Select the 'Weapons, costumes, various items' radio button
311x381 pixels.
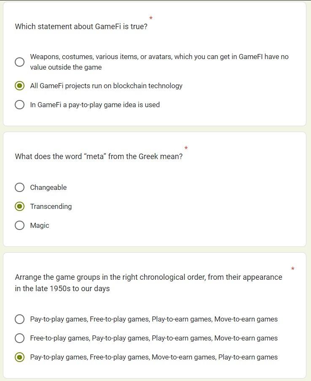[x=19, y=62]
